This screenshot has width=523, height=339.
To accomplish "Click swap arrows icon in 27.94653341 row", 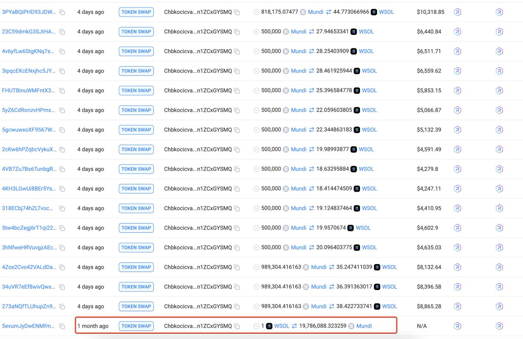I will pyautogui.click(x=312, y=32).
